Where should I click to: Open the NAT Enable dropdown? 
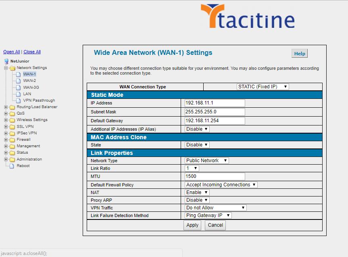197,192
